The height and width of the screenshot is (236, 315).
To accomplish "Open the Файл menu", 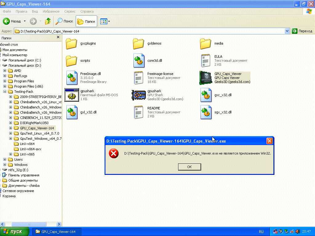I will click(7, 11).
